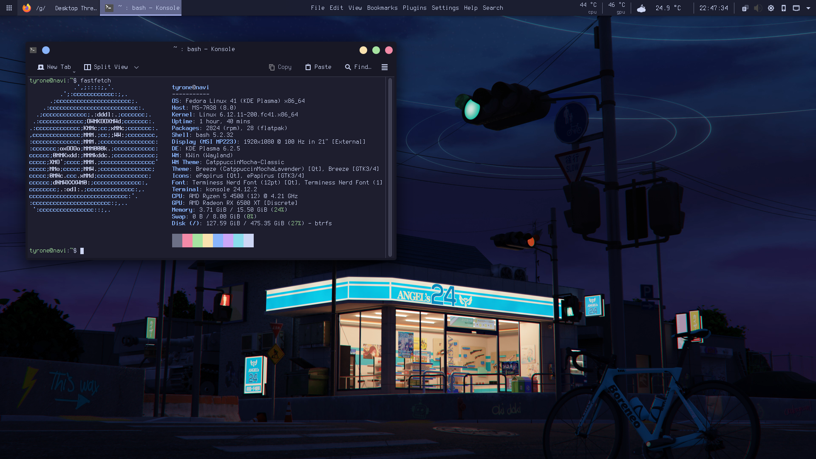Expand the New Tab dropdown arrow
The image size is (816, 459).
coord(74,71)
